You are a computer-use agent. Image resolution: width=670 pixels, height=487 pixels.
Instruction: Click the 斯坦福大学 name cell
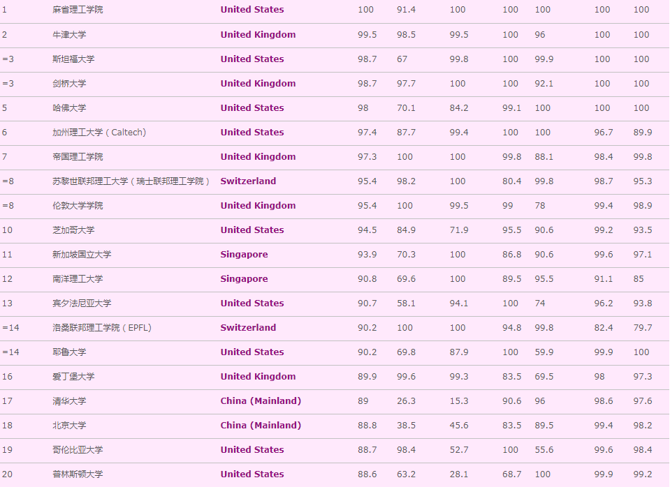pos(73,59)
